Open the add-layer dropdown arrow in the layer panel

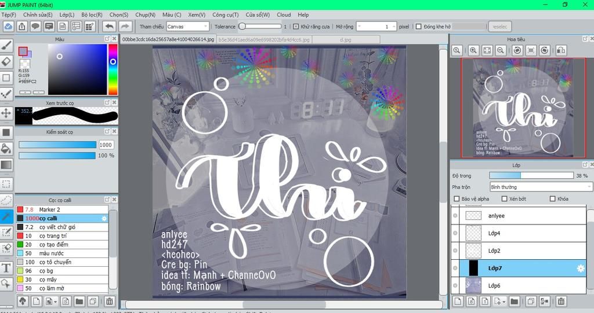(505, 301)
